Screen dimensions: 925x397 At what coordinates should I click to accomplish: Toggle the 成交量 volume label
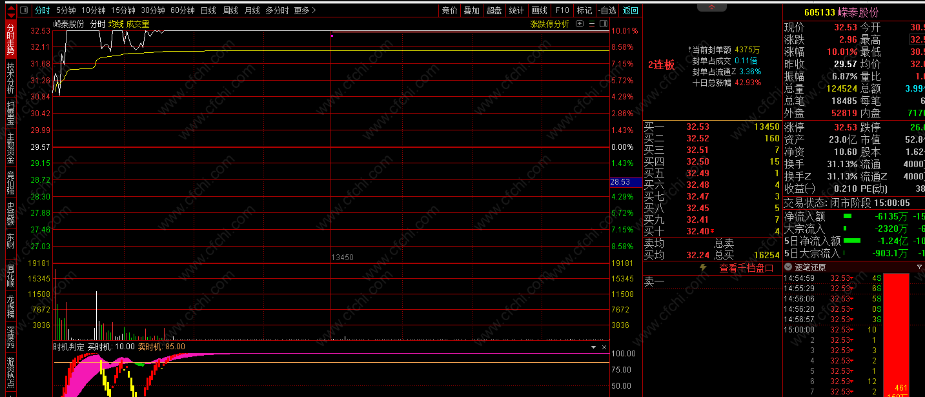coord(137,24)
